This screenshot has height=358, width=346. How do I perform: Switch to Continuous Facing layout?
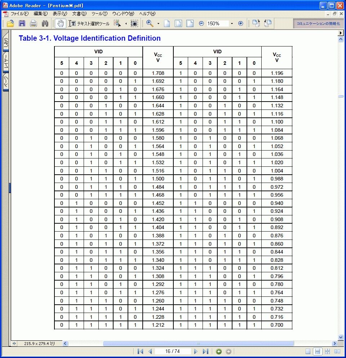[328, 352]
